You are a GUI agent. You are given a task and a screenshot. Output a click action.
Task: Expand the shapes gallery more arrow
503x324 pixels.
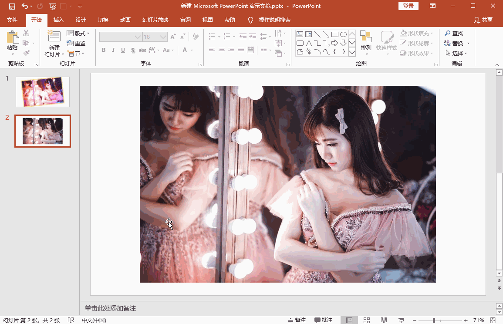click(352, 52)
